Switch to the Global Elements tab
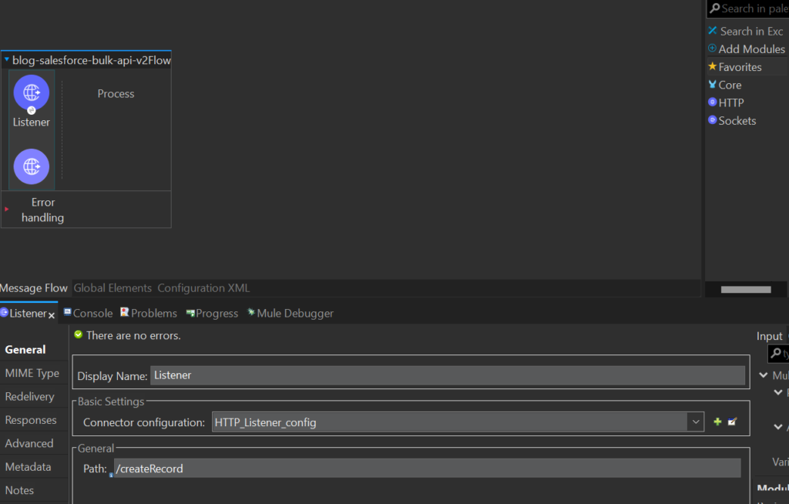The image size is (789, 504). [x=112, y=287]
